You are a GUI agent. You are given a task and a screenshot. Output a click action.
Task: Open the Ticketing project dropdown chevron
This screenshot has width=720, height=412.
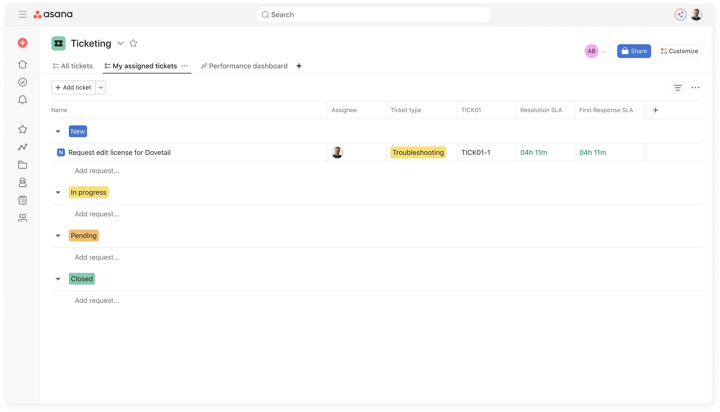121,43
